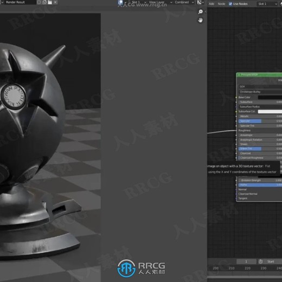This screenshot has width=282, height=282.
Task: Click the Roughness input socket
Action: [236, 131]
